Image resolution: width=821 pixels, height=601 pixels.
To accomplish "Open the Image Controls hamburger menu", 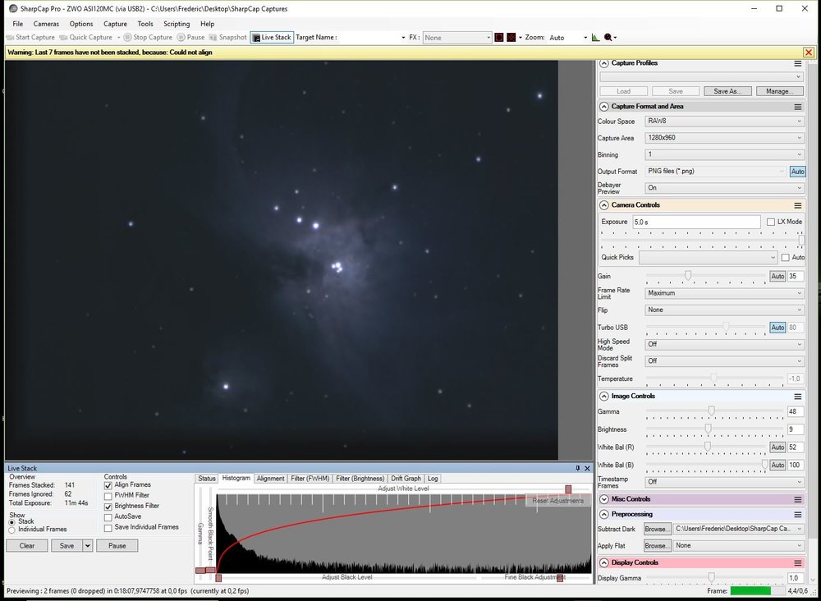I will [x=797, y=396].
